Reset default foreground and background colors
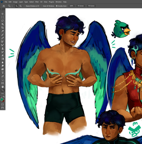This screenshot has width=142, height=144. pyautogui.click(x=1, y=97)
